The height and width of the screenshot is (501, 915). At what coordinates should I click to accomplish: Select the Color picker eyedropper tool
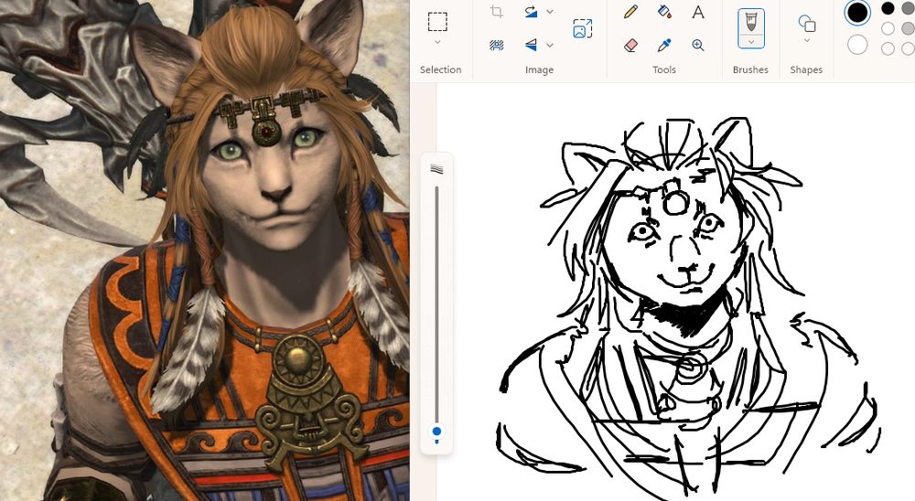pyautogui.click(x=664, y=45)
